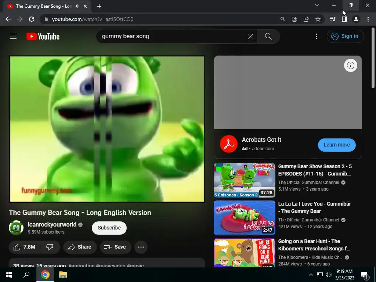
Task: Open volume control in system tray
Action: pos(328,275)
